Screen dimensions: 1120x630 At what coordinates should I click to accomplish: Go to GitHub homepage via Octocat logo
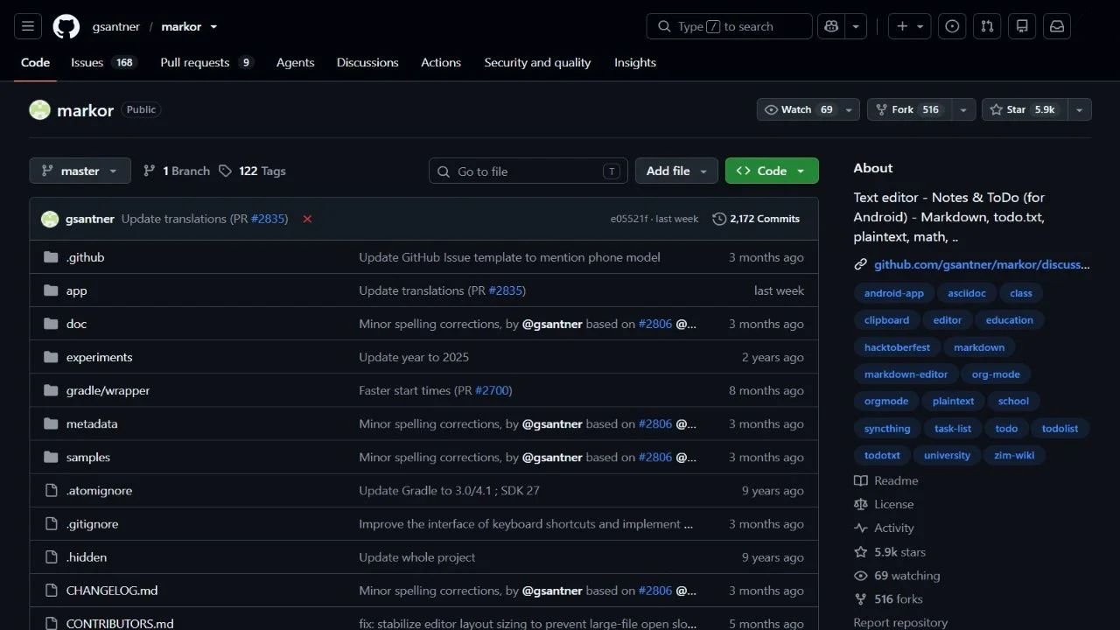tap(66, 26)
